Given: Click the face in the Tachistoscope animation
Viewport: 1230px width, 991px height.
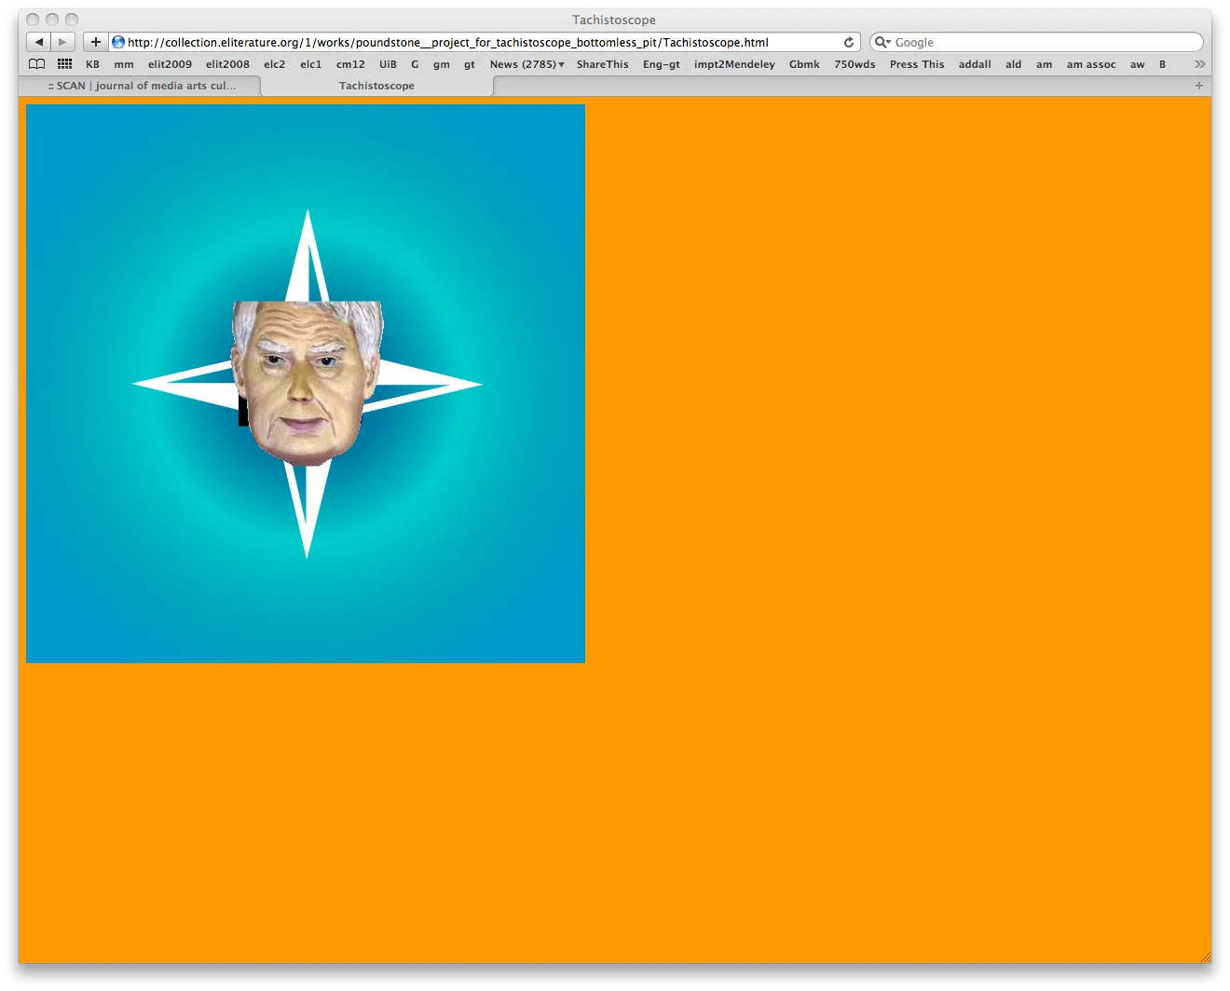Looking at the screenshot, I should (306, 382).
